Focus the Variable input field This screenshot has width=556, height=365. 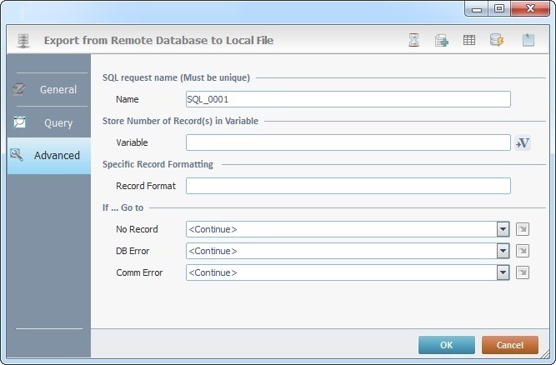tap(348, 142)
